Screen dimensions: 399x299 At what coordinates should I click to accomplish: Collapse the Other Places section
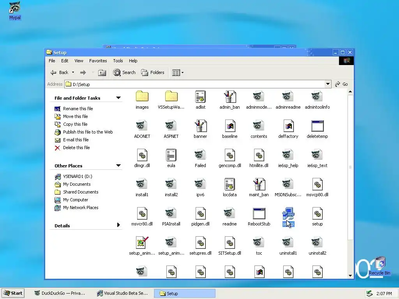tap(118, 165)
